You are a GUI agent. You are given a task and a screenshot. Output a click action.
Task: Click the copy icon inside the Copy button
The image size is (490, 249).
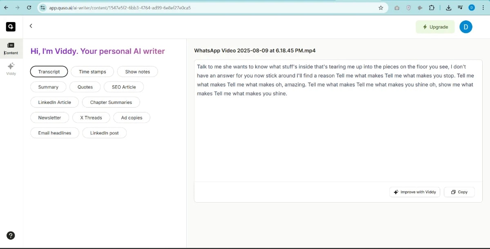[453, 192]
